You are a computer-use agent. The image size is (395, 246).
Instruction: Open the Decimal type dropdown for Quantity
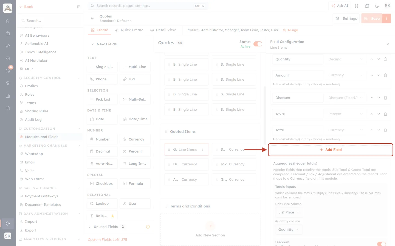345,59
